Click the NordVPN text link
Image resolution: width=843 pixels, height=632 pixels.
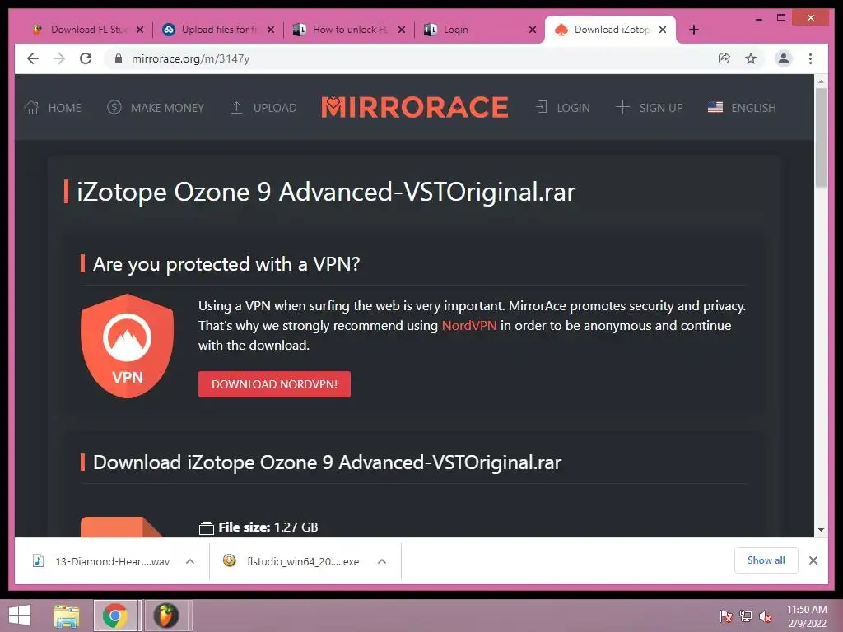click(x=468, y=326)
